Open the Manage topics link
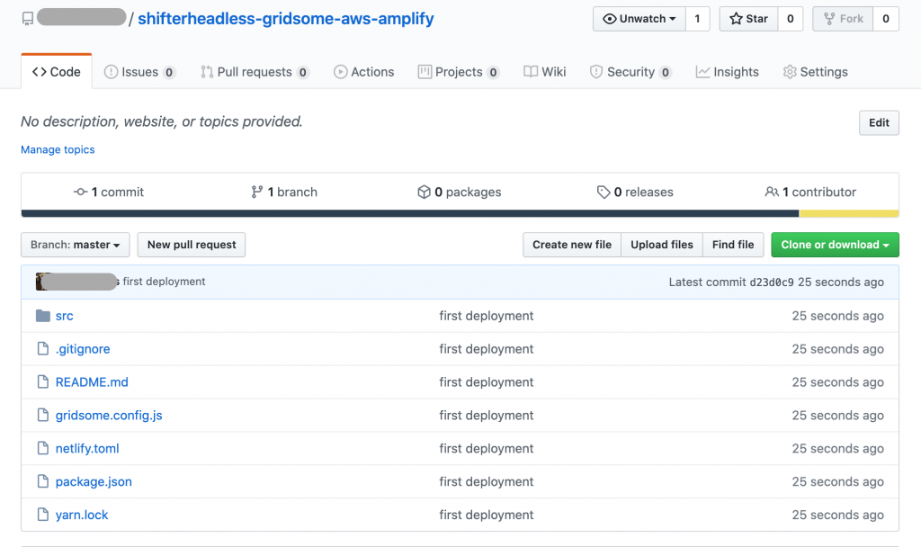 58,150
